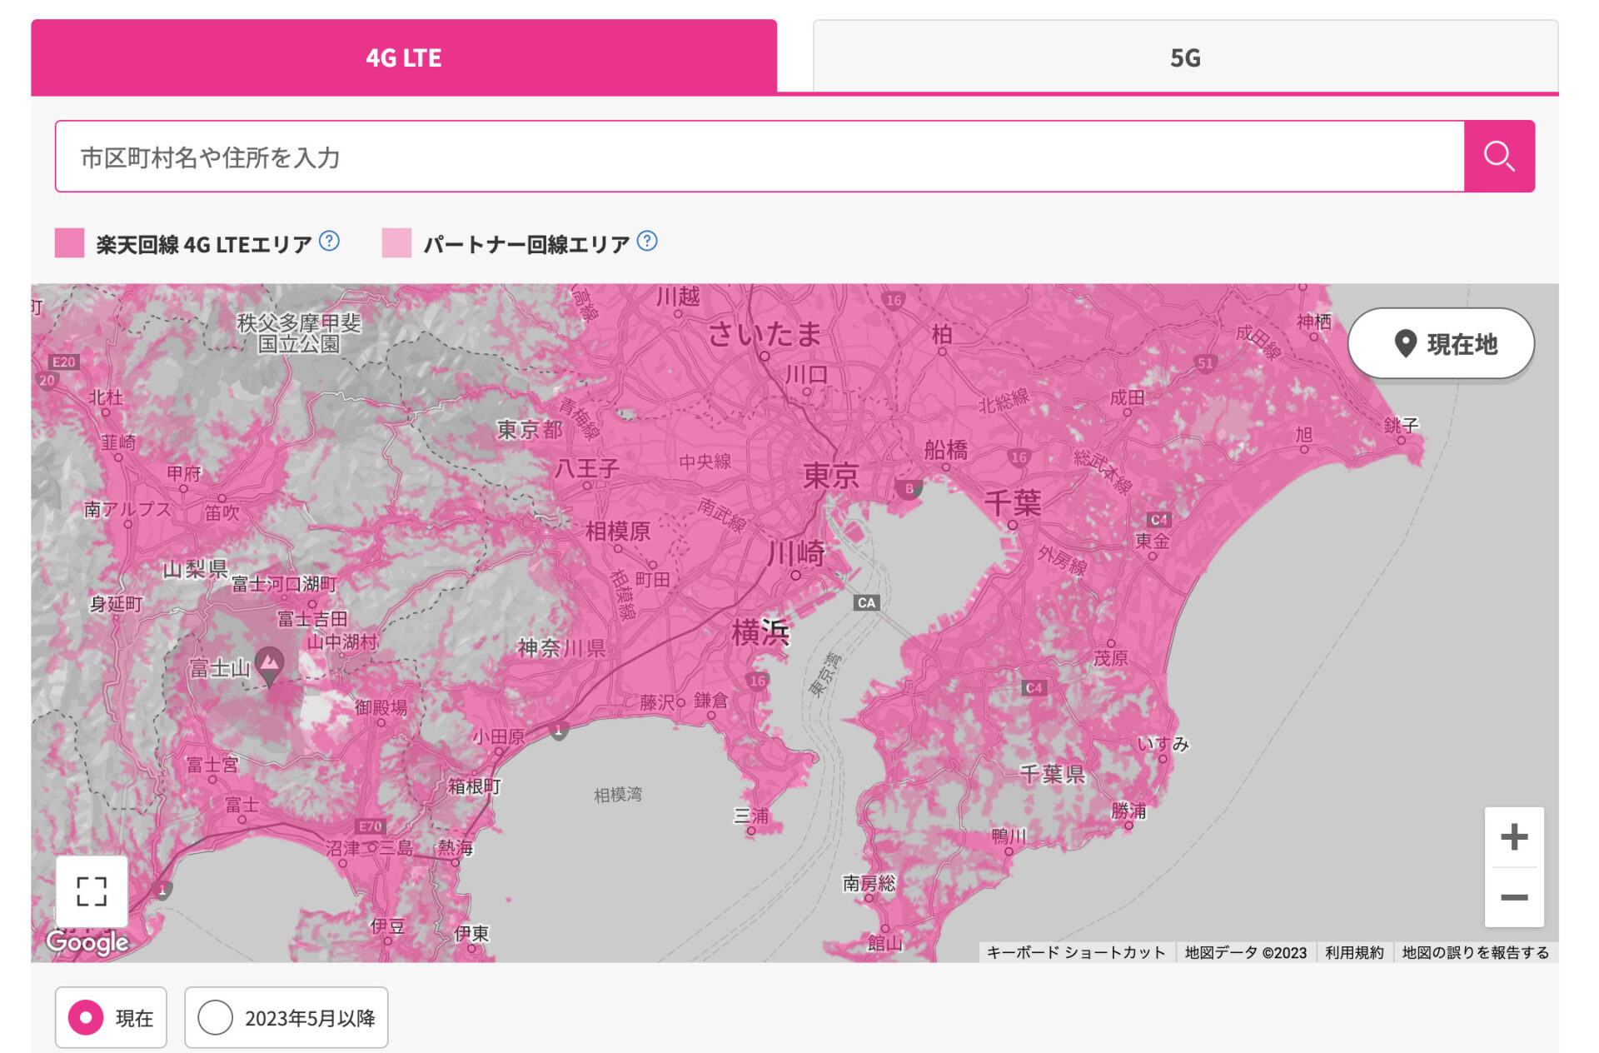Screen dimensions: 1599x1053
Task: Zoom out the map with minus button
Action: click(x=1514, y=897)
